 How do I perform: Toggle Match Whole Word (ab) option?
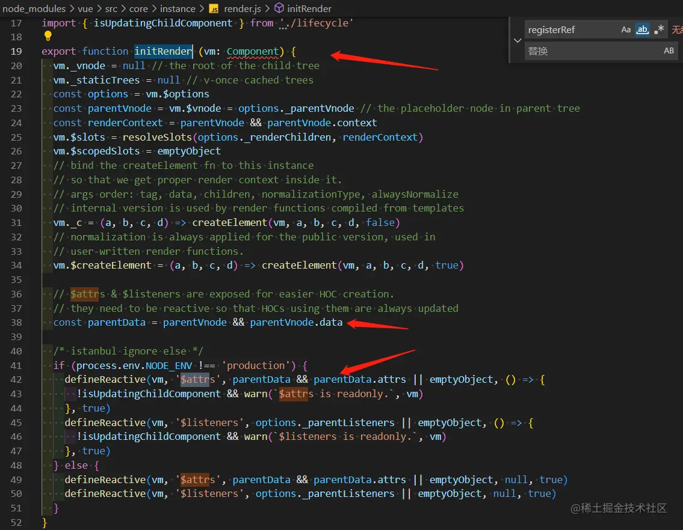(x=643, y=29)
